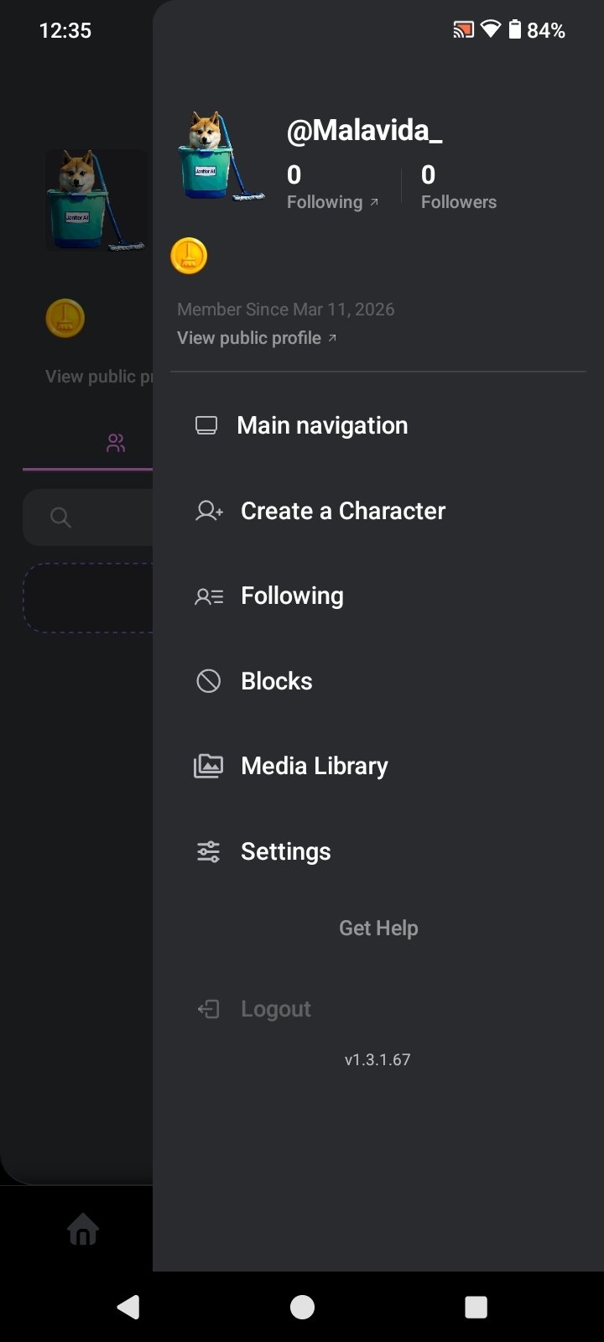Tap the Shiba mop bucket profile avatar

[x=220, y=157]
